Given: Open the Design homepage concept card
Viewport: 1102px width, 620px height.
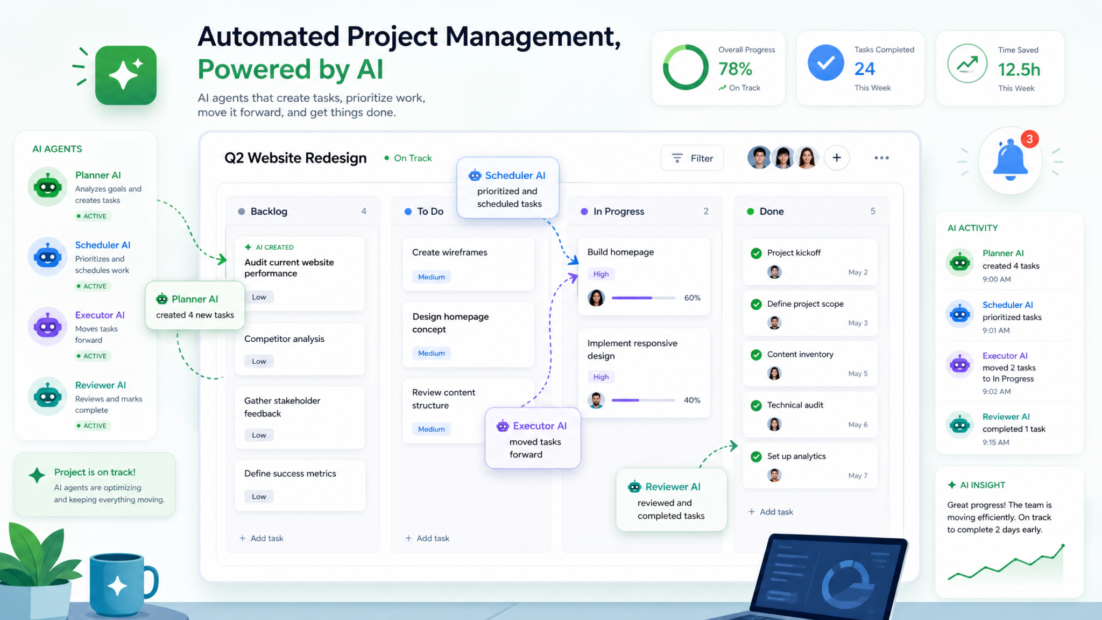Looking at the screenshot, I should coord(469,334).
